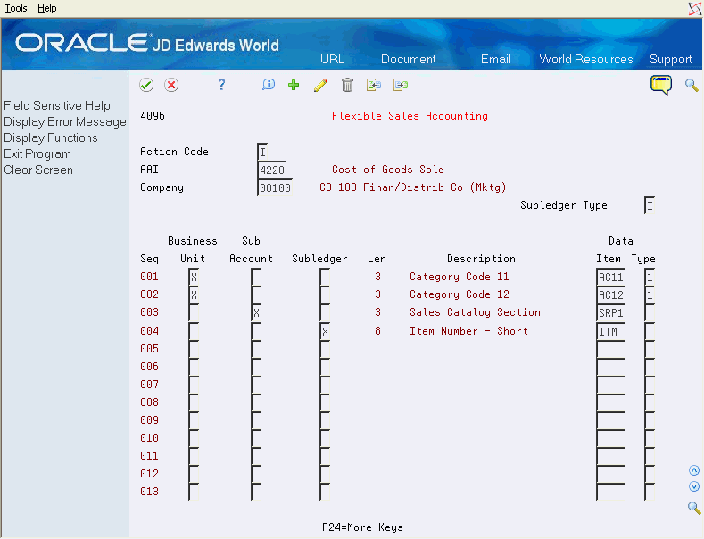Toggle Business Unit box on row 001

tap(194, 277)
